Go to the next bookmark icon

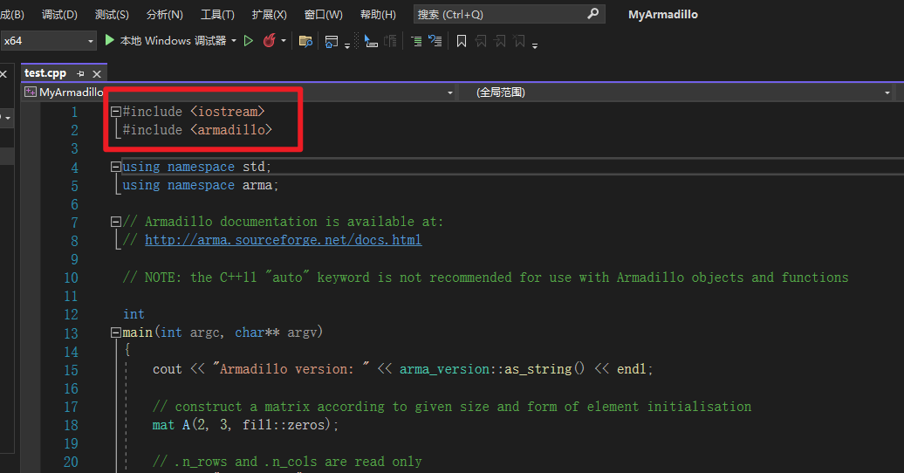click(501, 41)
